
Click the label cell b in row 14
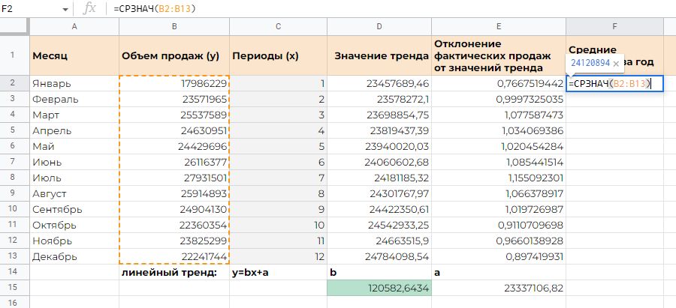pos(379,272)
